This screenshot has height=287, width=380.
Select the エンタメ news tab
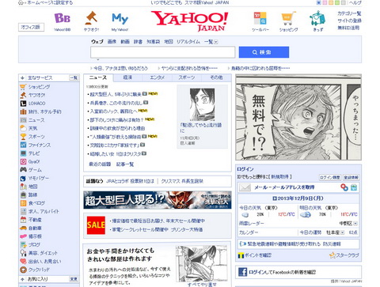(x=158, y=77)
